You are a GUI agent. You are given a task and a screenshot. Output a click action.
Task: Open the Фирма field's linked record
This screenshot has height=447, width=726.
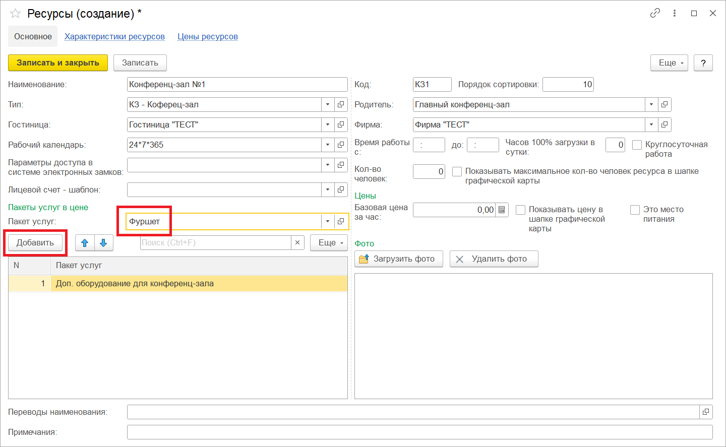(664, 124)
